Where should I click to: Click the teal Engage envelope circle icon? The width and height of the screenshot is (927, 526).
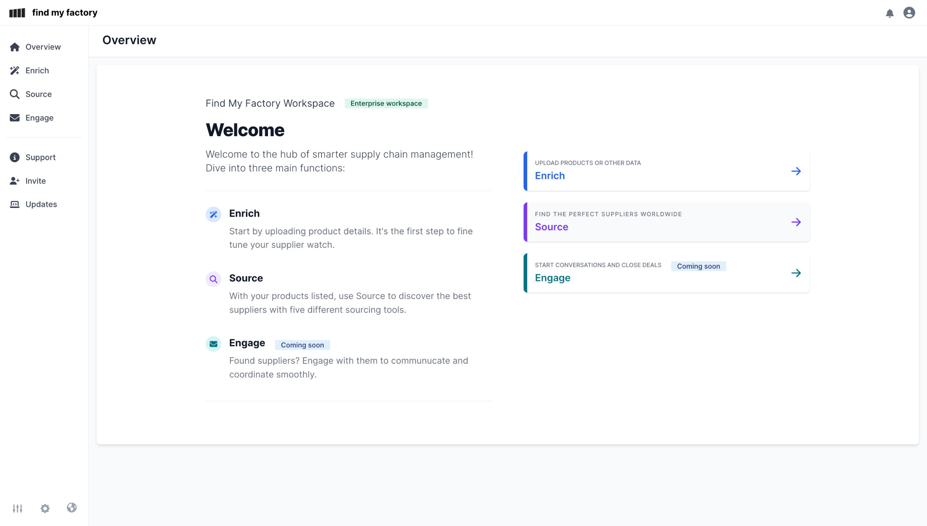click(213, 344)
